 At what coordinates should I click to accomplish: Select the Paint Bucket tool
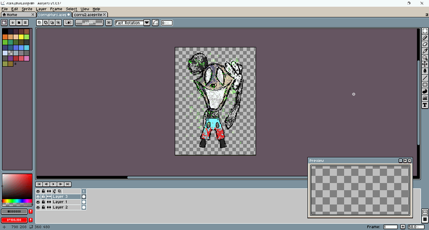coord(425,71)
